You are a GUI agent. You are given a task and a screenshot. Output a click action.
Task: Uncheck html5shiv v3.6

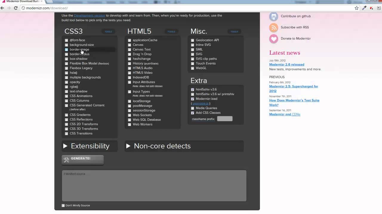click(x=192, y=89)
